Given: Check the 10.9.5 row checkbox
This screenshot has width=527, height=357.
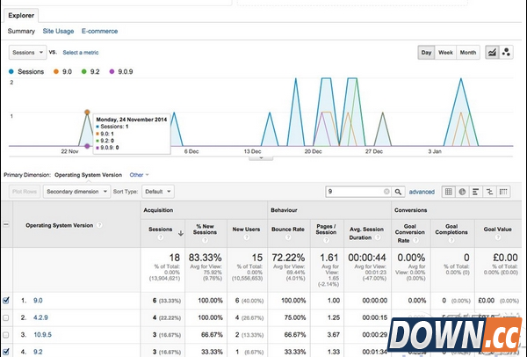Looking at the screenshot, I should click(x=8, y=335).
